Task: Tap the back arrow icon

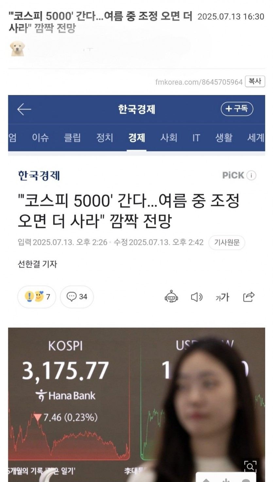Action: pos(24,109)
